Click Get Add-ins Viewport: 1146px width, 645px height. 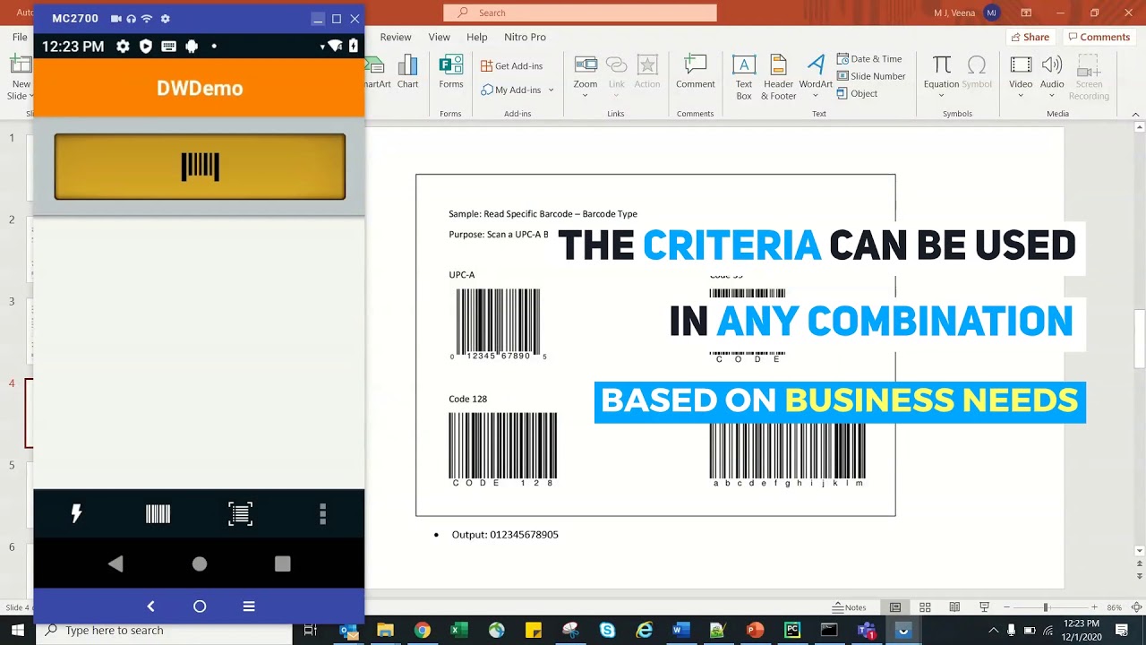coord(512,65)
